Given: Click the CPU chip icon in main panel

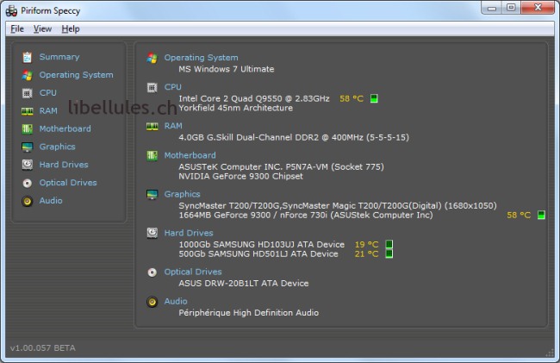Looking at the screenshot, I should click(152, 87).
